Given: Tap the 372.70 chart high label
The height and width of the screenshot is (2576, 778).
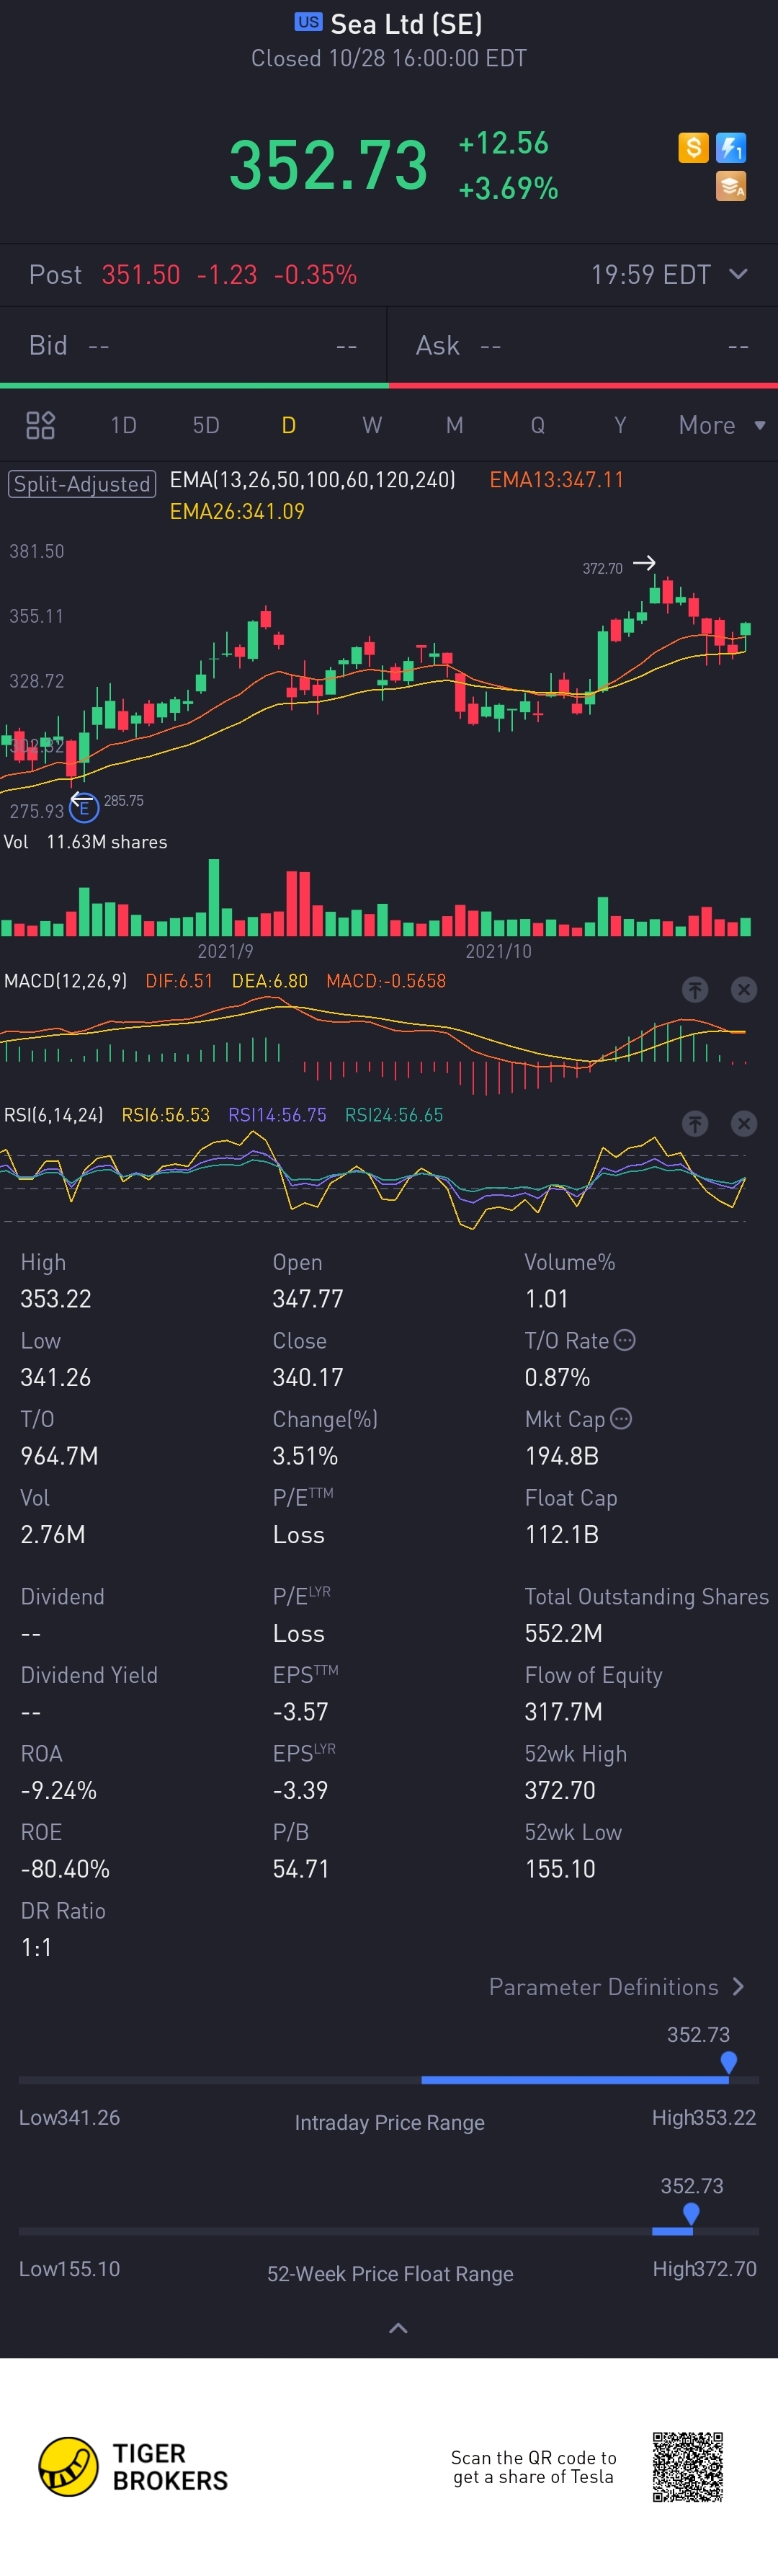Looking at the screenshot, I should 602,568.
